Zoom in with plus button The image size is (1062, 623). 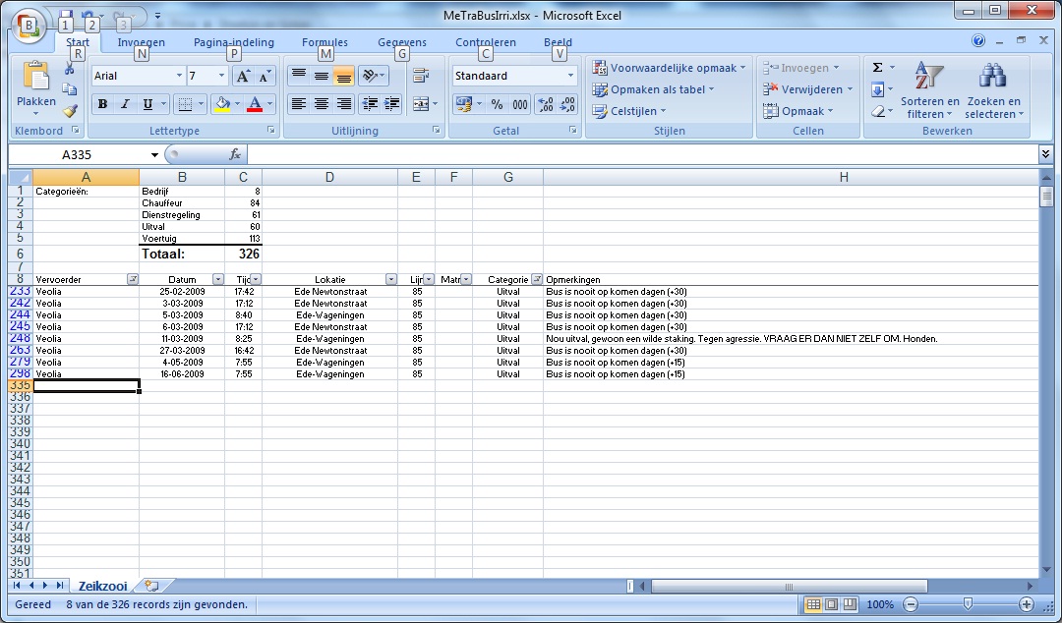coord(1026,604)
